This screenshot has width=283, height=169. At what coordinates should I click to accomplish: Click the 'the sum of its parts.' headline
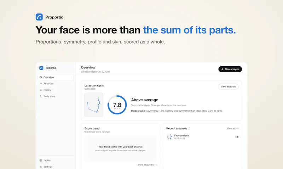pos(189,30)
